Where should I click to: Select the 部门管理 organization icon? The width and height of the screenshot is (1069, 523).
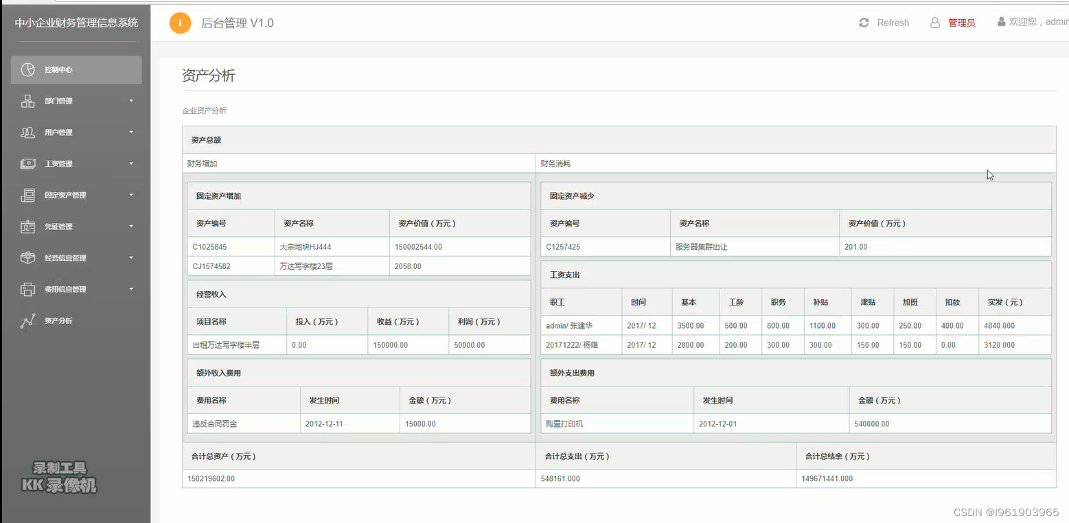click(x=27, y=102)
